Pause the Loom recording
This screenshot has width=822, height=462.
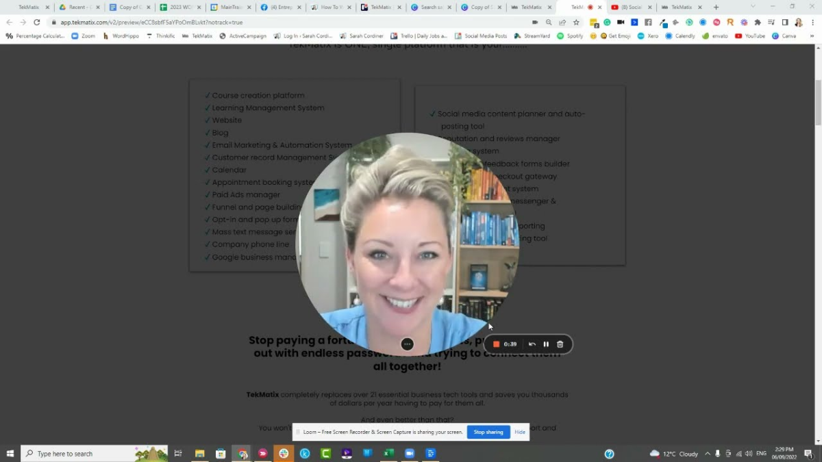pos(546,344)
